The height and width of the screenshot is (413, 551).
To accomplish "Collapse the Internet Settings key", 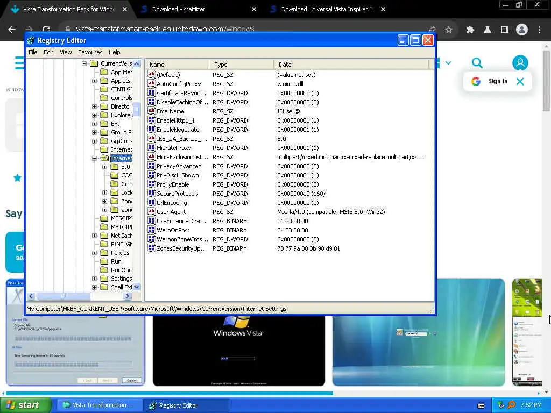I will 94,158.
